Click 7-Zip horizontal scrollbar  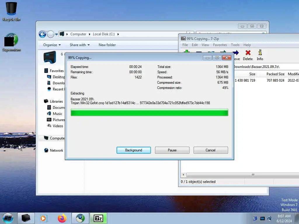[x=243, y=175]
